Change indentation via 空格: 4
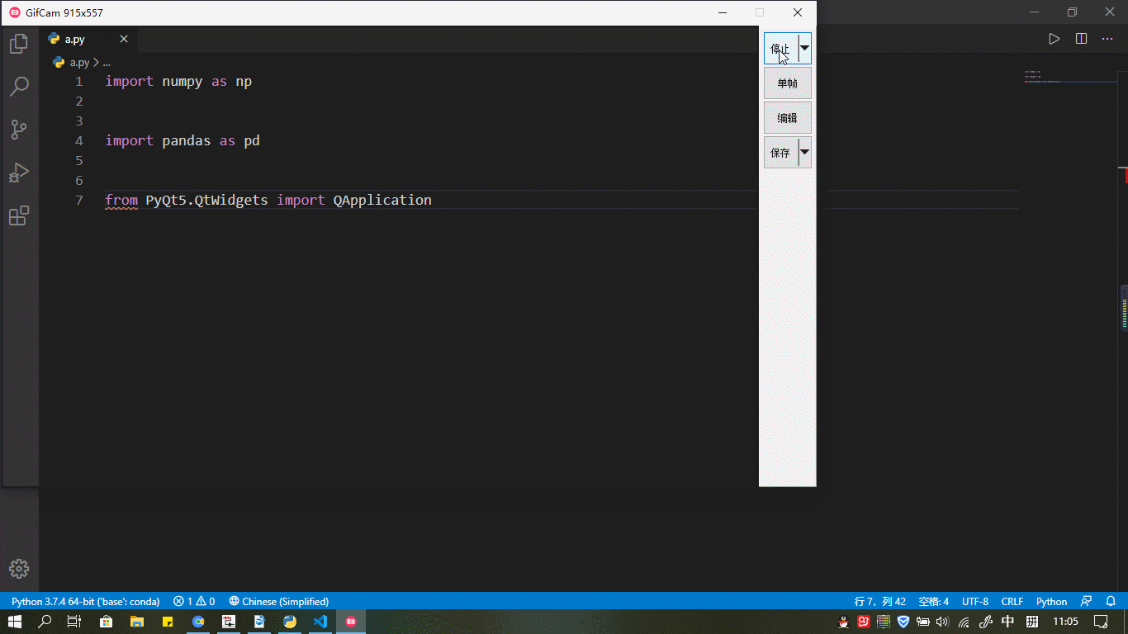This screenshot has height=634, width=1128. (934, 601)
